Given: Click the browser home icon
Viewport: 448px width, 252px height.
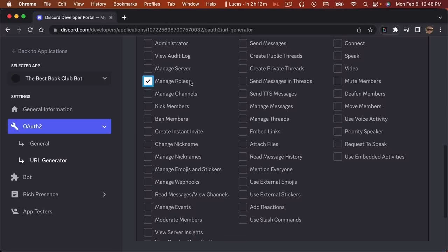Looking at the screenshot, I should coord(41,30).
